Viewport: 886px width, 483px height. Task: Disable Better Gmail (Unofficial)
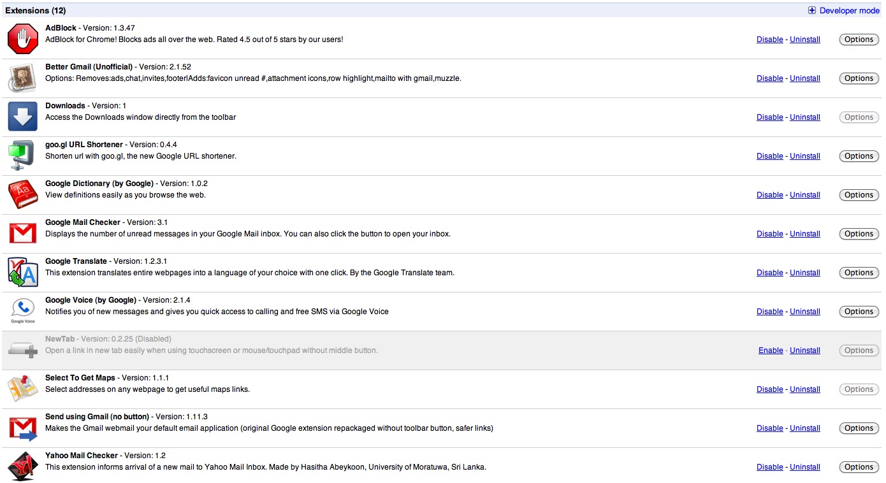click(769, 78)
